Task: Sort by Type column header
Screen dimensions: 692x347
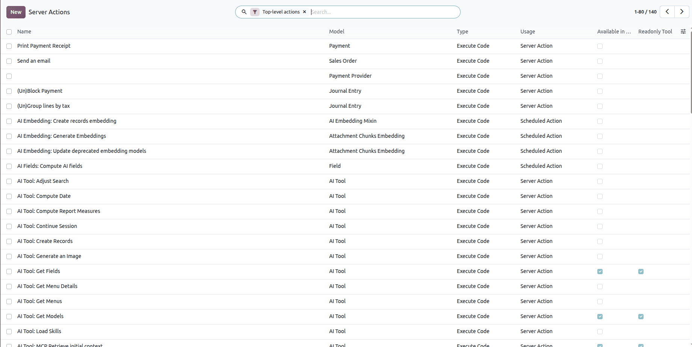Action: click(462, 32)
